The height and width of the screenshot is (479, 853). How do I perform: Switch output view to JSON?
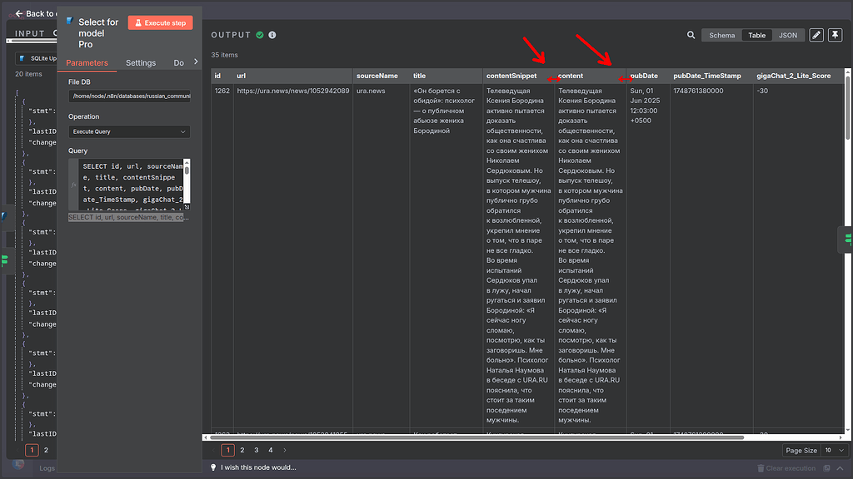coord(789,35)
